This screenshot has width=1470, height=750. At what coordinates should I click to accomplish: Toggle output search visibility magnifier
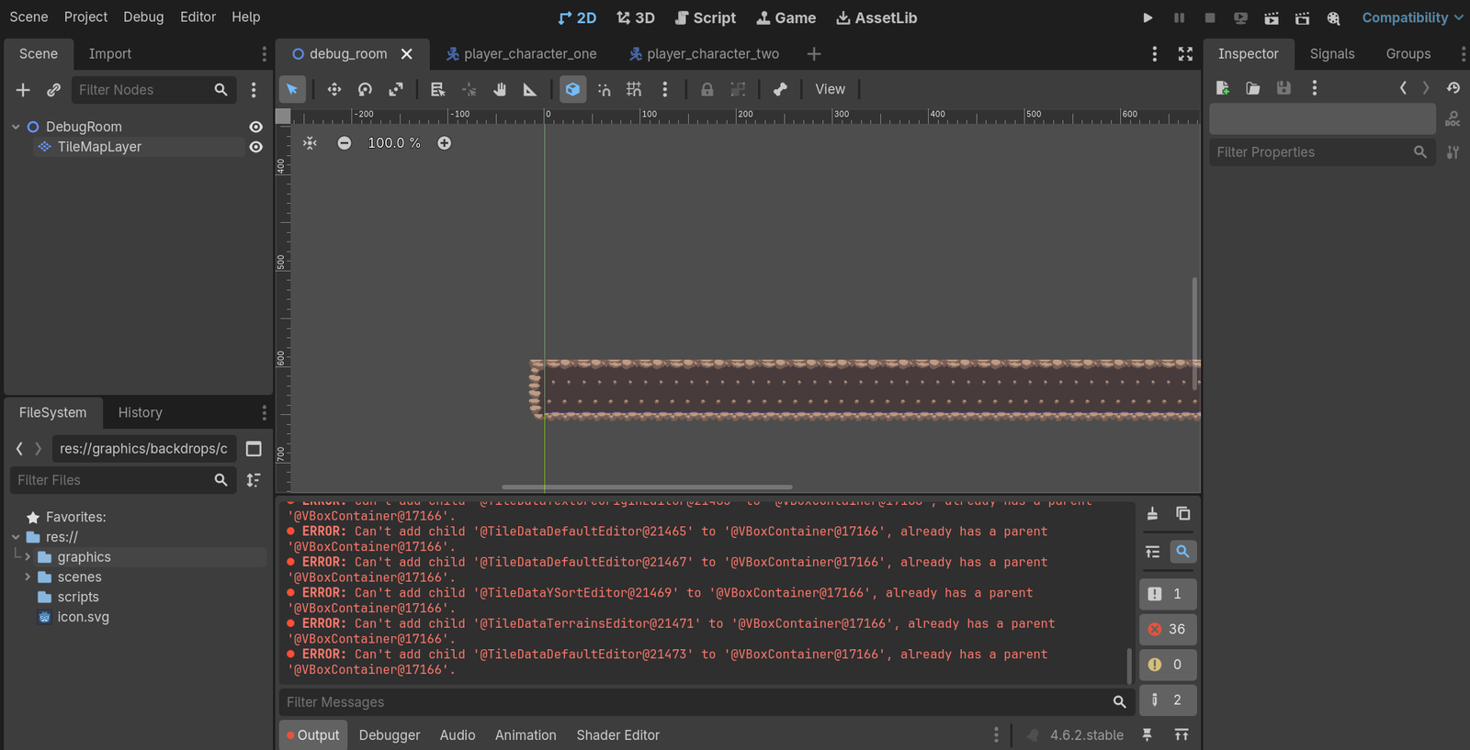point(1183,552)
